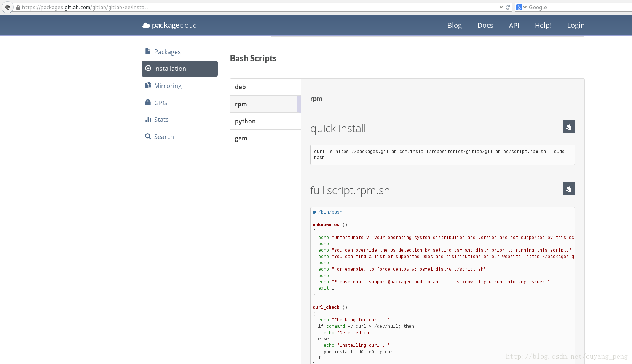This screenshot has width=632, height=364.
Task: Click 'unknown_os' function name in script
Action: click(x=326, y=225)
